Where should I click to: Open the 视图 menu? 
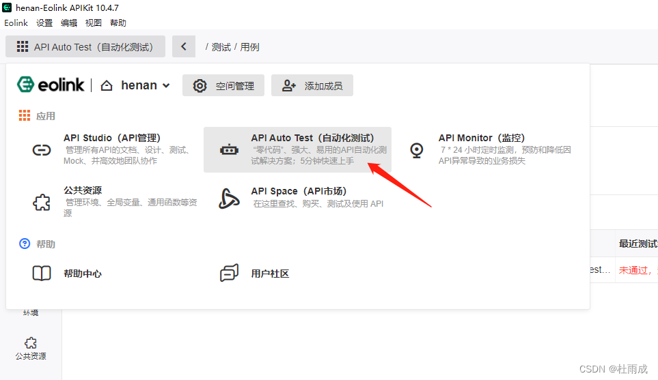[x=94, y=23]
